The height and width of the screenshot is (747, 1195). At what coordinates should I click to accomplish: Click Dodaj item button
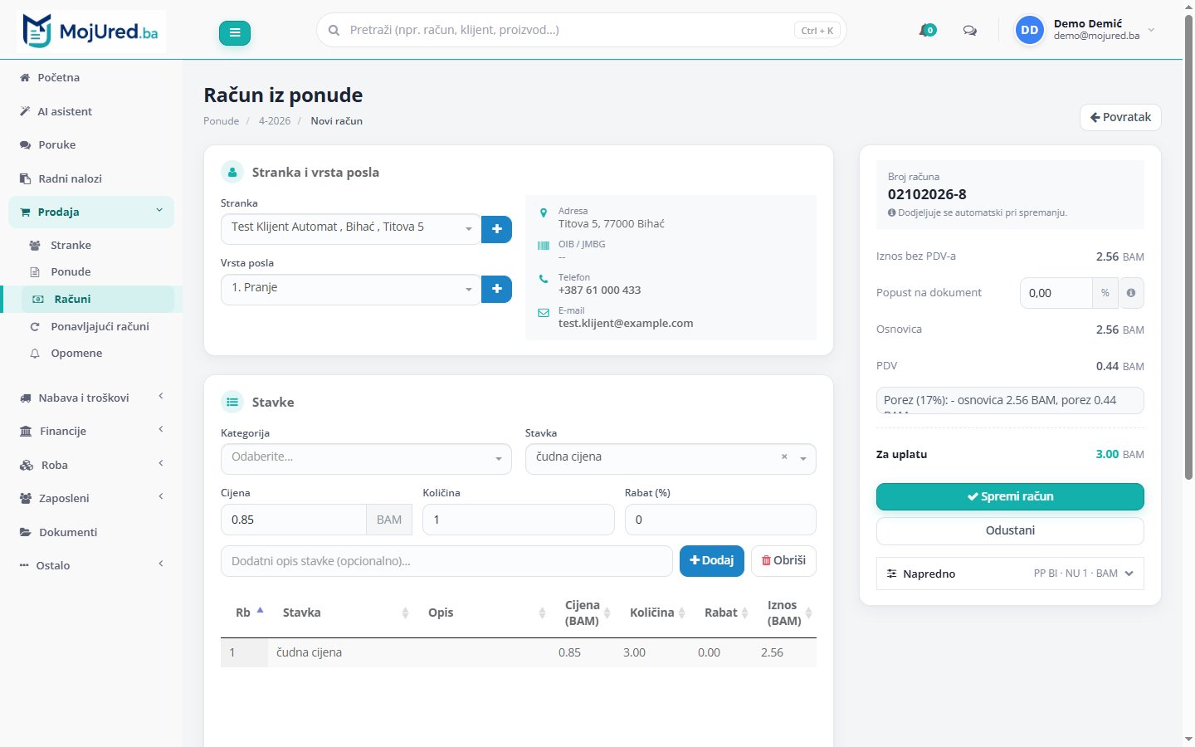(712, 561)
